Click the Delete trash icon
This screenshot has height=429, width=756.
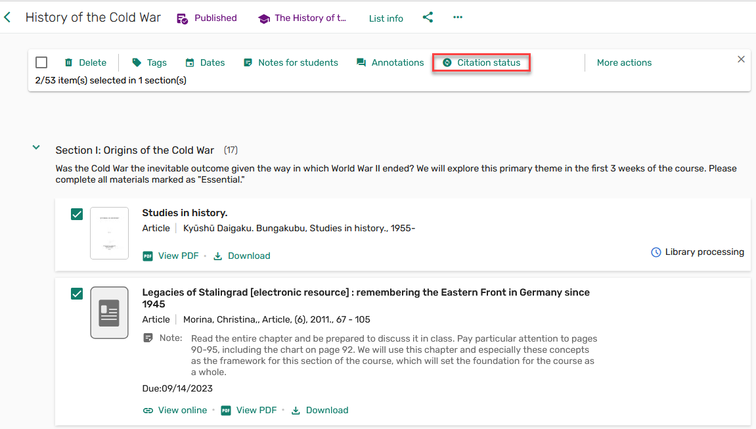point(68,62)
